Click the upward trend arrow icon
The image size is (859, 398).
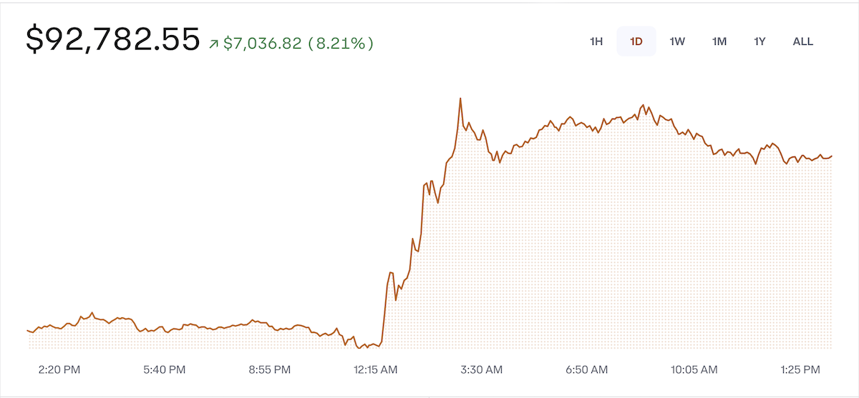[213, 44]
